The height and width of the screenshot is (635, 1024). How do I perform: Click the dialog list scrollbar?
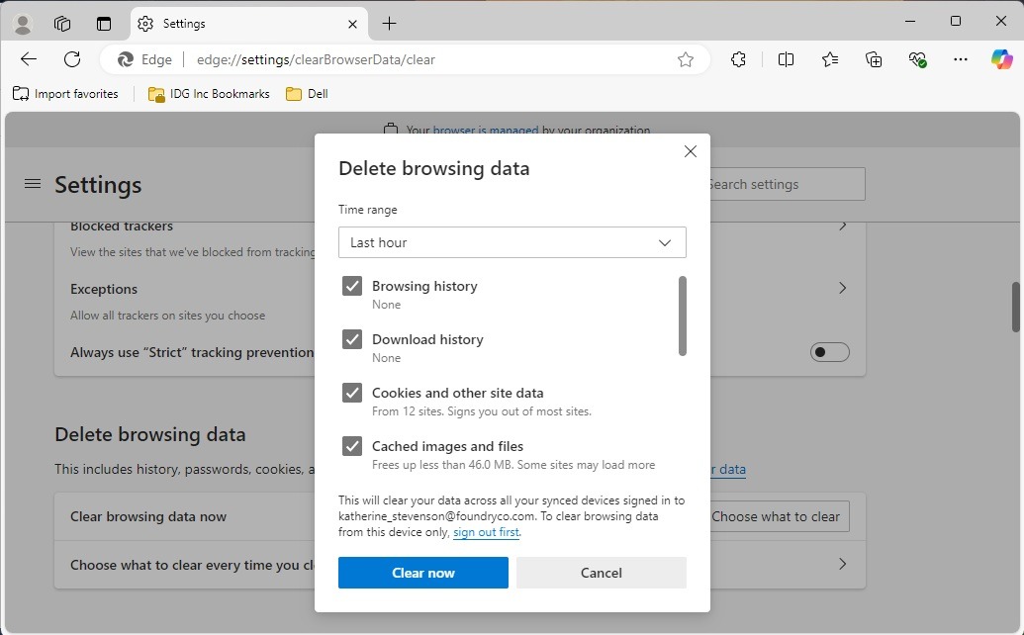pyautogui.click(x=683, y=316)
